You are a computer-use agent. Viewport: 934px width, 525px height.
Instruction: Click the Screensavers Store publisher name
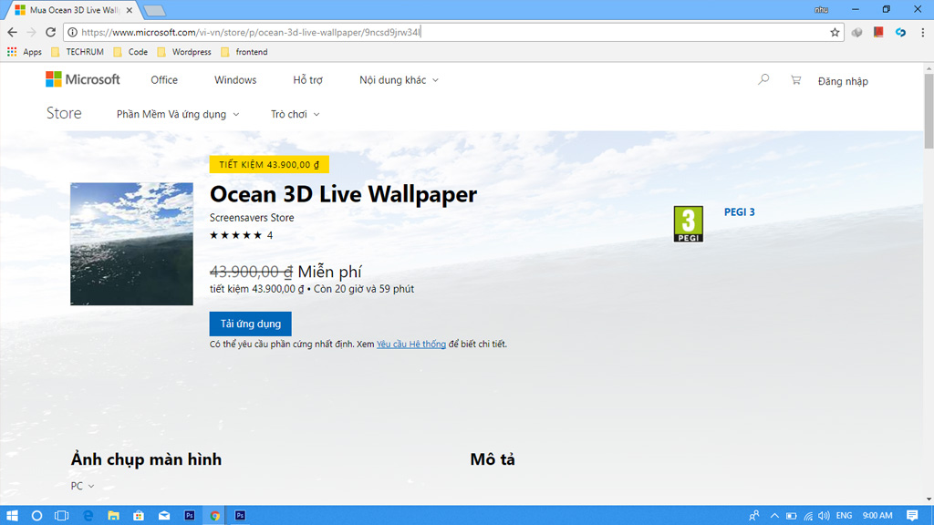pos(252,218)
